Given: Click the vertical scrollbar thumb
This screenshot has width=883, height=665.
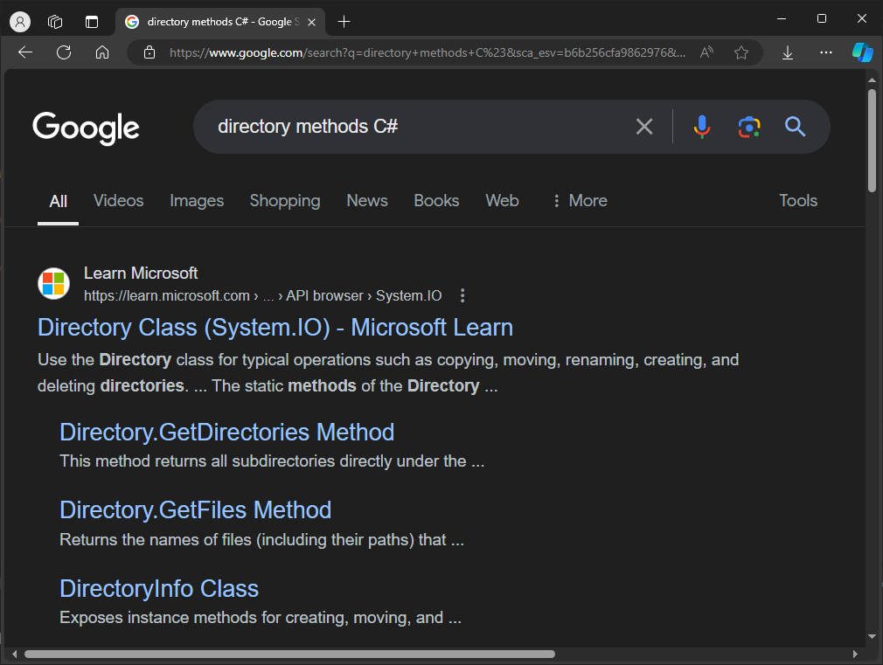Looking at the screenshot, I should tap(872, 141).
